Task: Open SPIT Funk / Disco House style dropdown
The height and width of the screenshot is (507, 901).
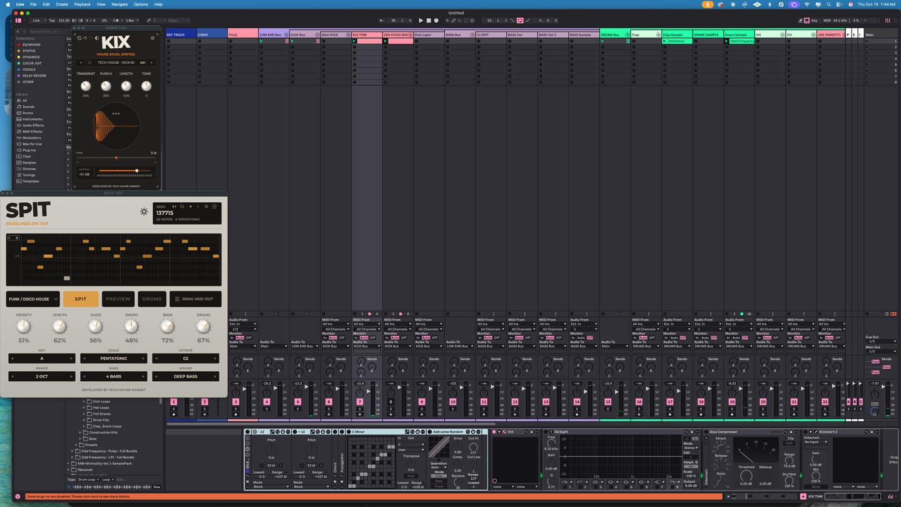Action: point(33,299)
